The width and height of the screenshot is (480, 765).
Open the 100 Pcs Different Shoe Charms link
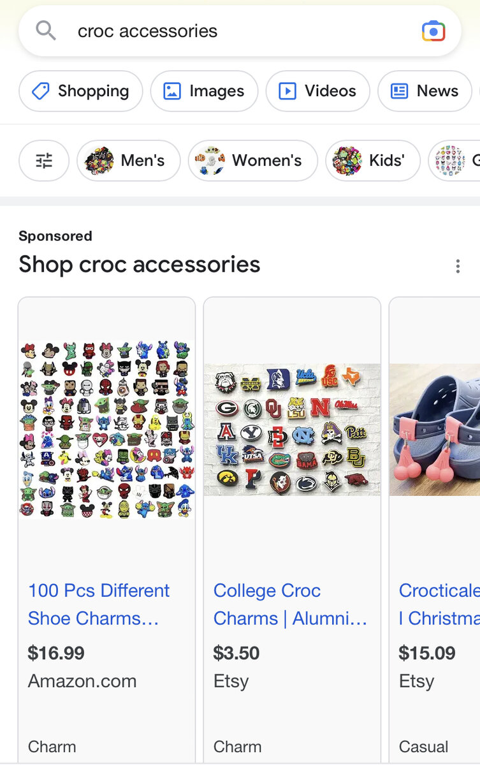99,604
